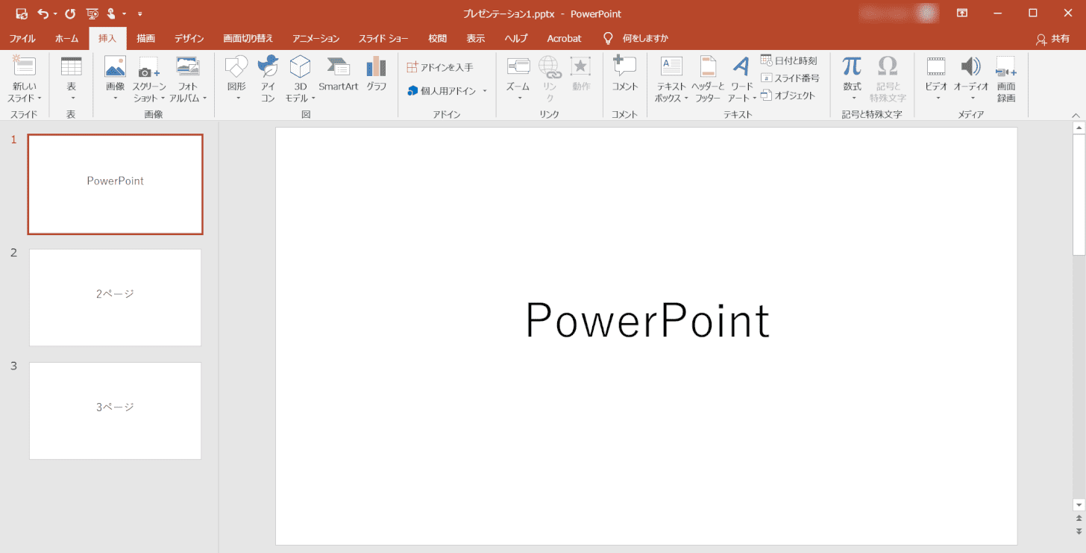Switch to the Review (校閲) tab
The width and height of the screenshot is (1086, 553).
click(438, 38)
